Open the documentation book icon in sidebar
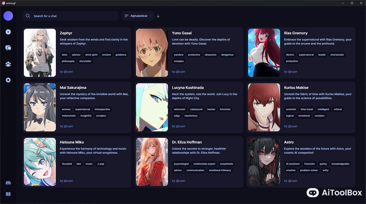The image size is (366, 204). [8, 194]
